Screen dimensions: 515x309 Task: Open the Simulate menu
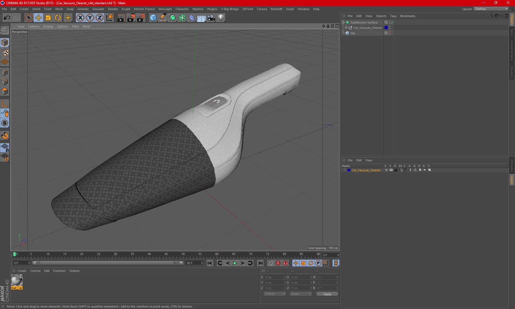pyautogui.click(x=98, y=9)
